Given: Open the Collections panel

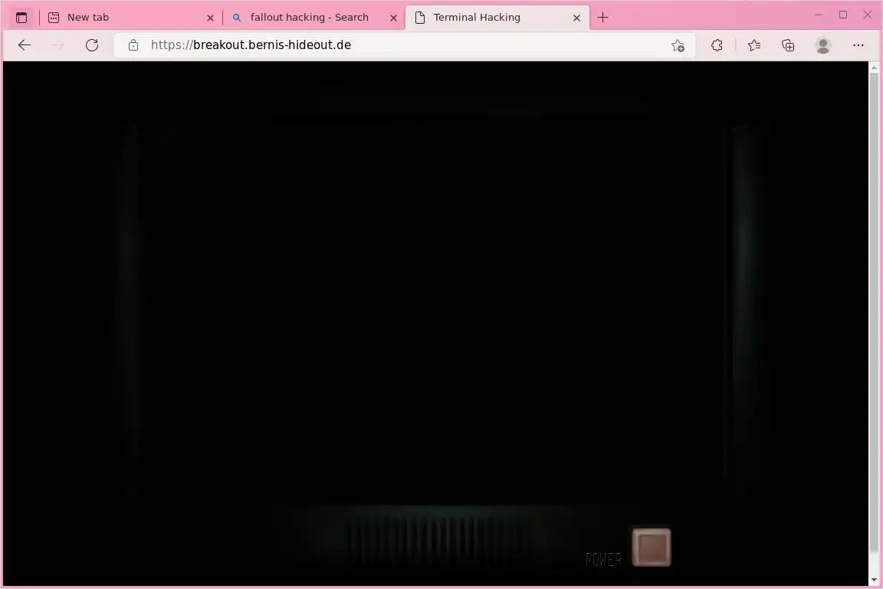Looking at the screenshot, I should [x=788, y=46].
